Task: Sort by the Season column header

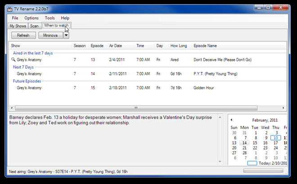Action: point(80,46)
